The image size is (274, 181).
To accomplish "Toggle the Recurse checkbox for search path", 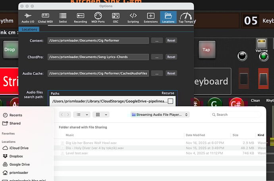I will (170, 101).
